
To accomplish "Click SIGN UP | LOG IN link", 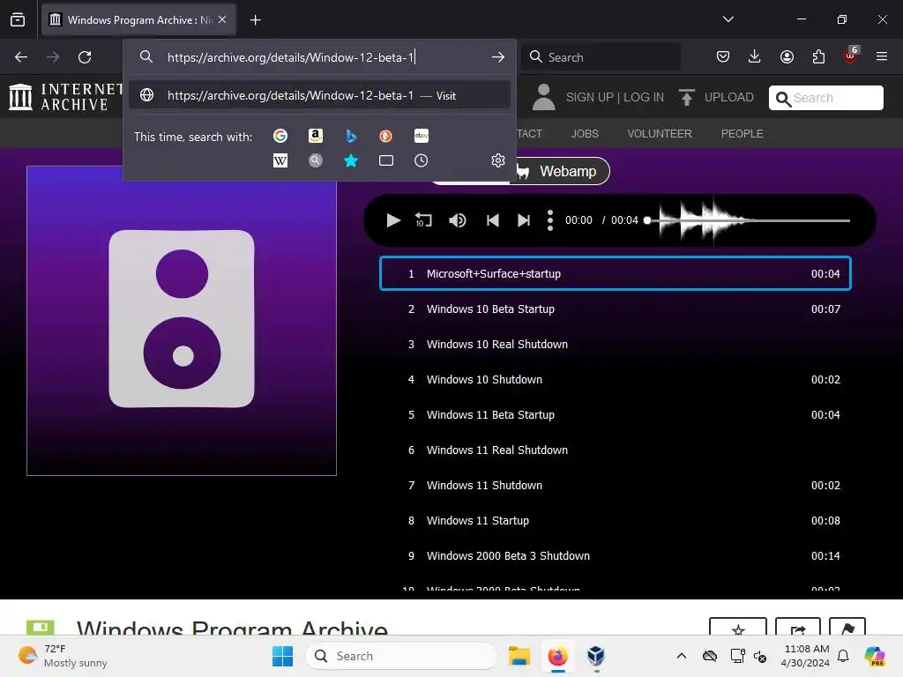I will coord(615,97).
